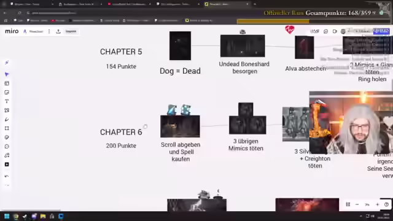This screenshot has height=221, width=393.
Task: Export the board with the upload icon
Action: (58, 31)
